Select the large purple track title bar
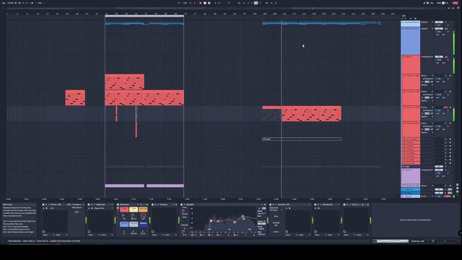 (411, 176)
